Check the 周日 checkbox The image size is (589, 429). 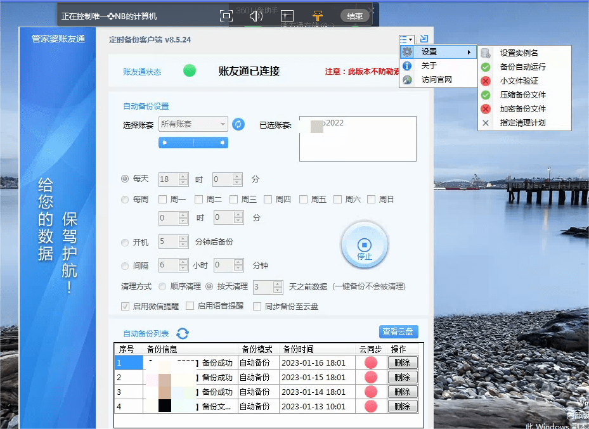click(371, 200)
